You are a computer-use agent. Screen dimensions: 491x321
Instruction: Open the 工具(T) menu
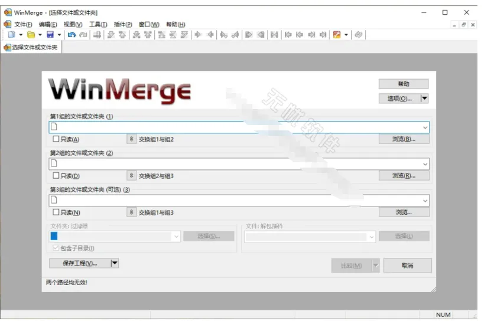(98, 24)
